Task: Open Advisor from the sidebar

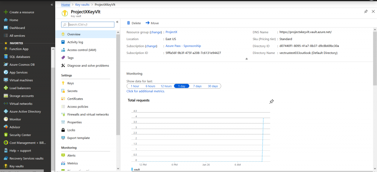Action: [15, 127]
